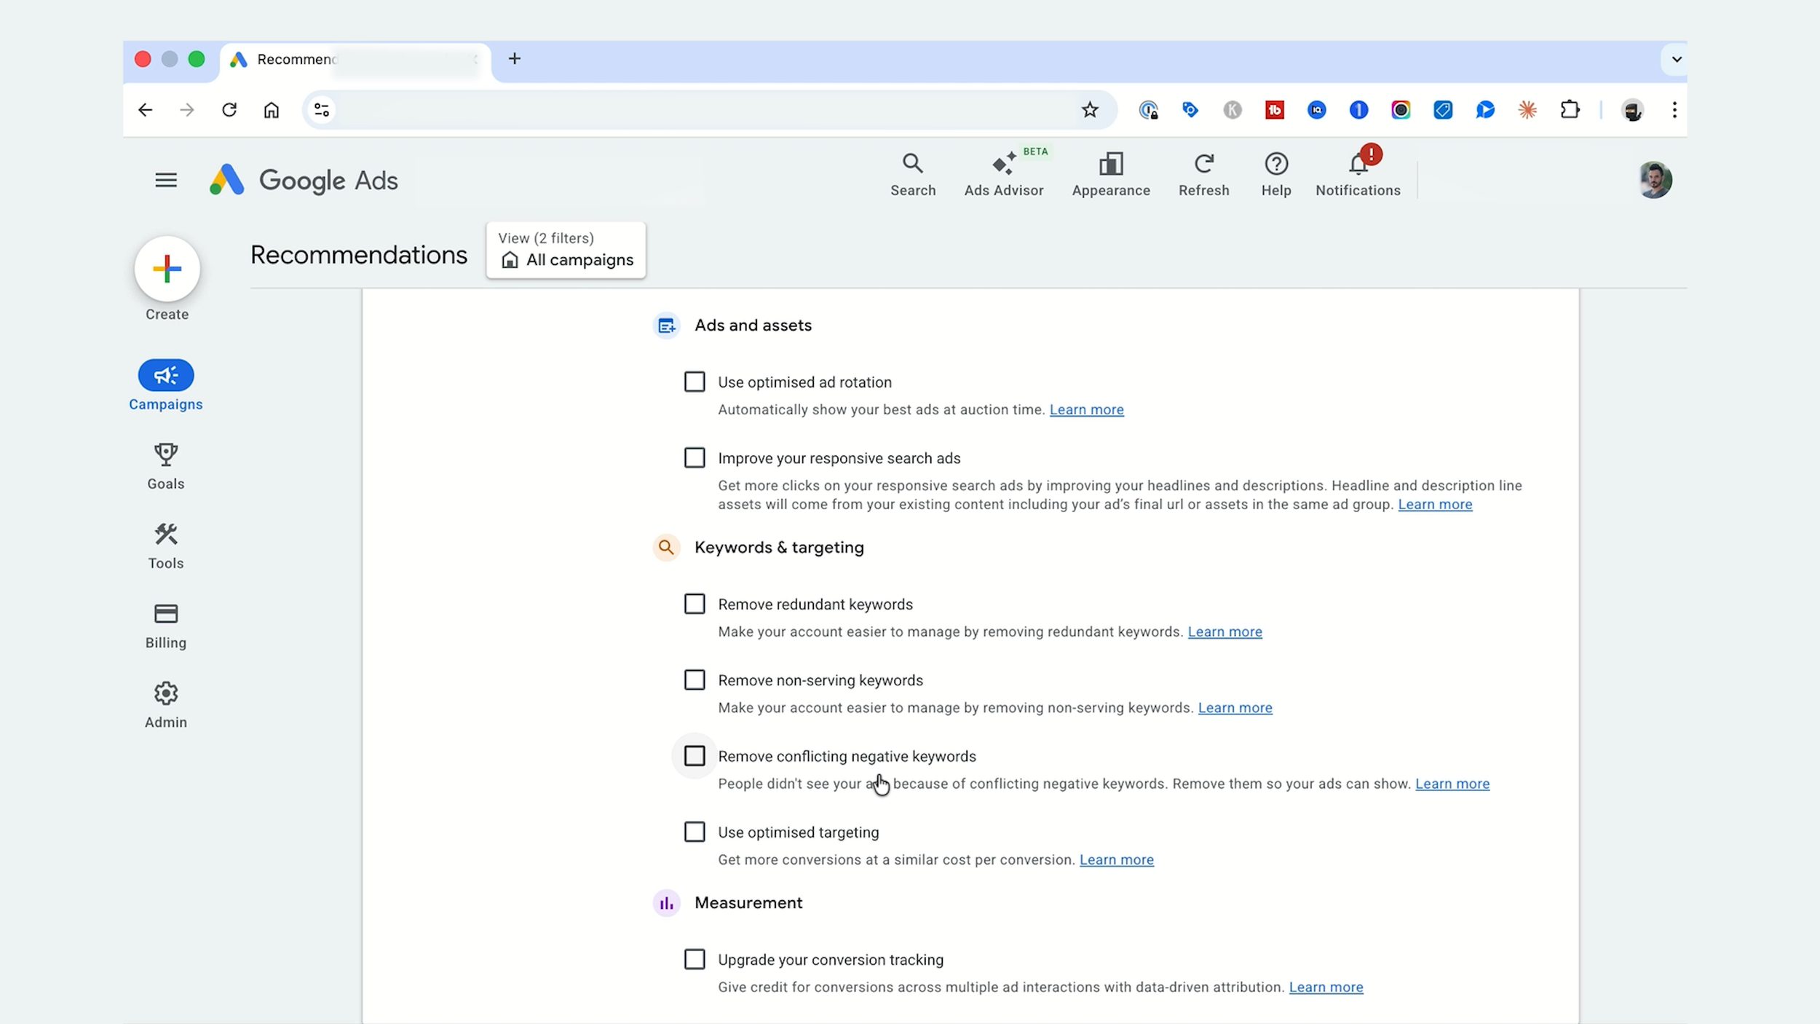Click the browser home button
The image size is (1820, 1024).
272,110
